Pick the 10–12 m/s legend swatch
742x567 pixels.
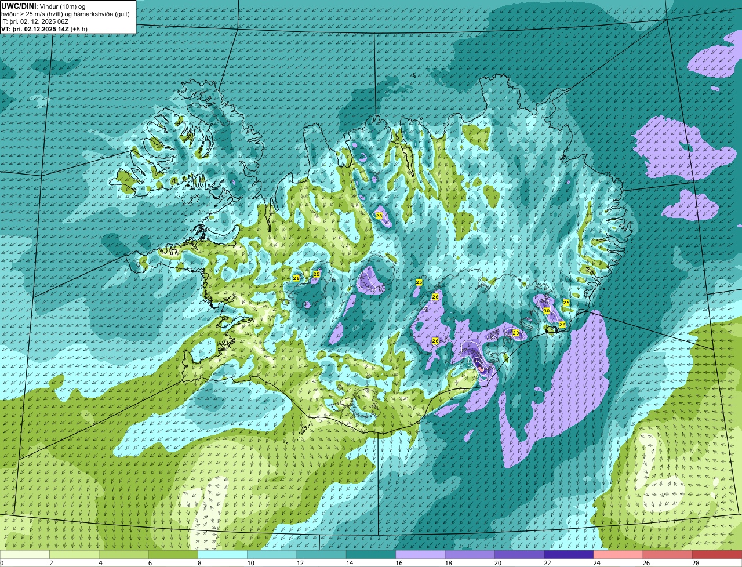point(272,555)
